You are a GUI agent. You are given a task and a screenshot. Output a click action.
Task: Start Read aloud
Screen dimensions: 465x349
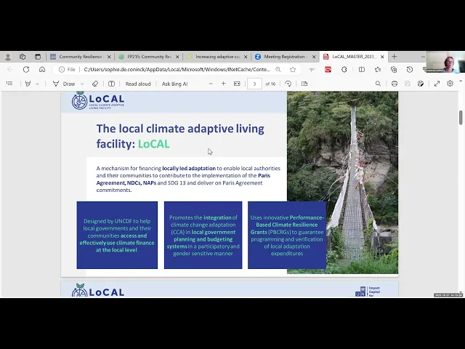tap(138, 84)
